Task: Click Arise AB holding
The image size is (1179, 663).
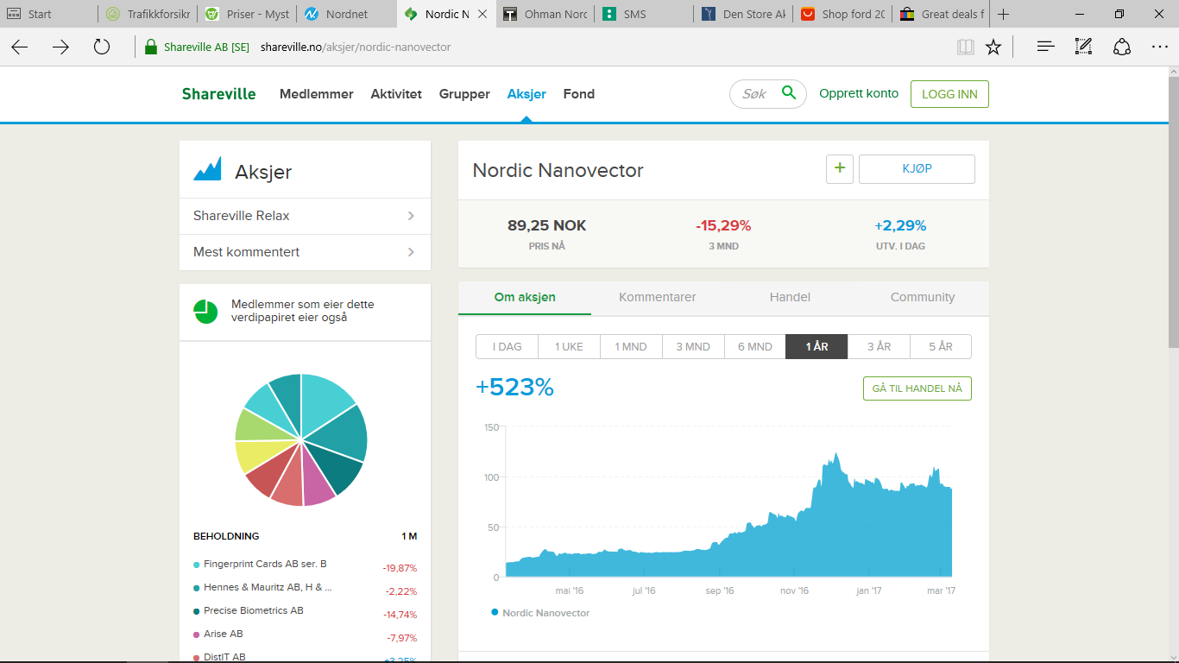Action: coord(224,634)
